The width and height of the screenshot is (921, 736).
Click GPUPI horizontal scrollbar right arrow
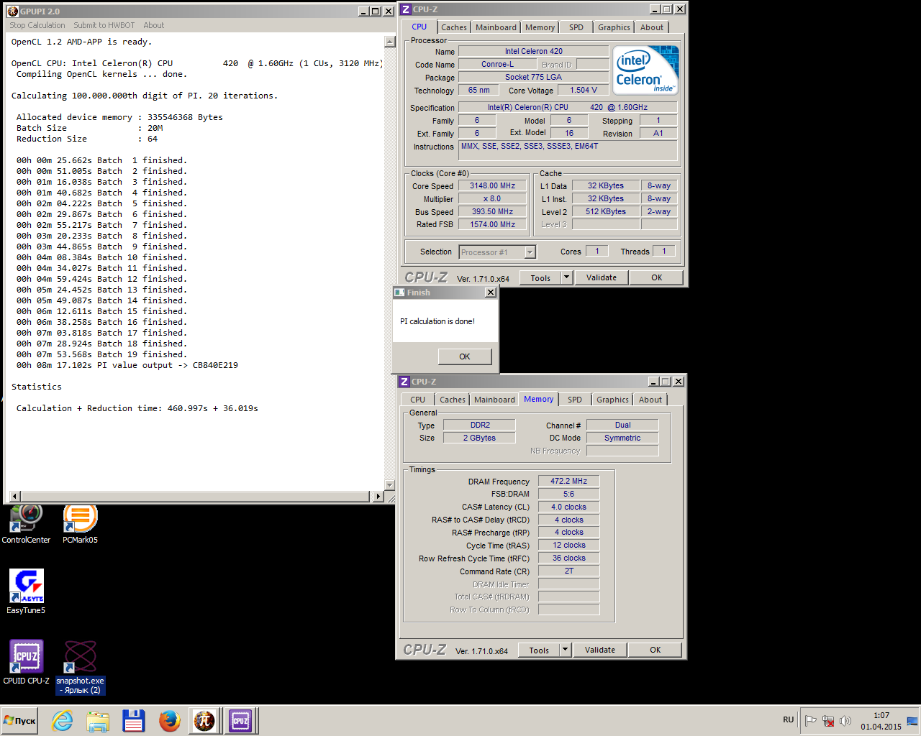tap(378, 496)
